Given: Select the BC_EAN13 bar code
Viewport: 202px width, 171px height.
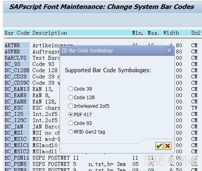Looking at the screenshot, I should click(17, 89).
